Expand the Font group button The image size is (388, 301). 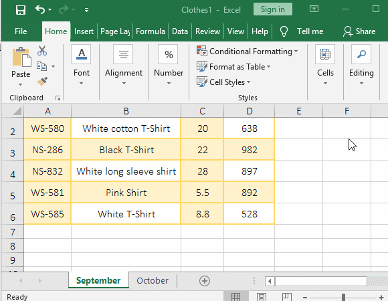pyautogui.click(x=82, y=65)
